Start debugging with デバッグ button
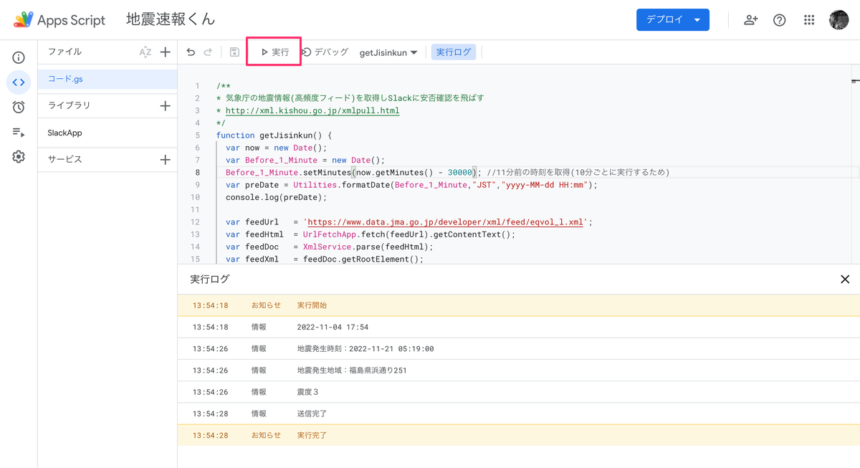860x468 pixels. tap(325, 52)
